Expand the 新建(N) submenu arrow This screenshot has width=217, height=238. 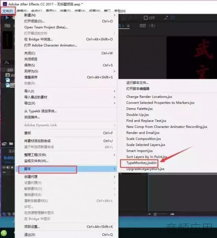(x=114, y=15)
